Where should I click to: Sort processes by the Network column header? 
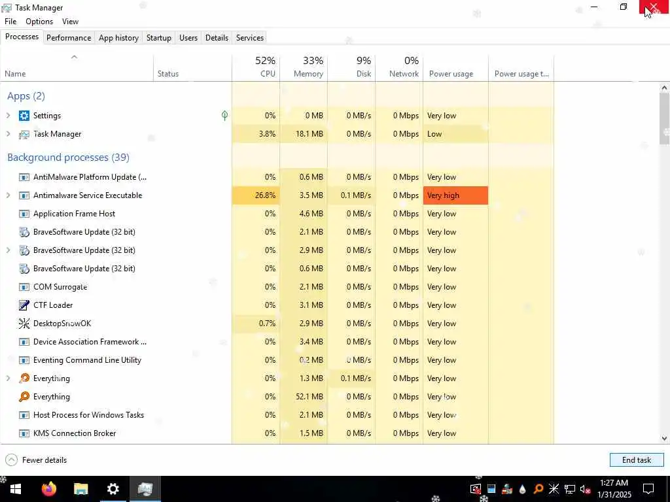400,67
